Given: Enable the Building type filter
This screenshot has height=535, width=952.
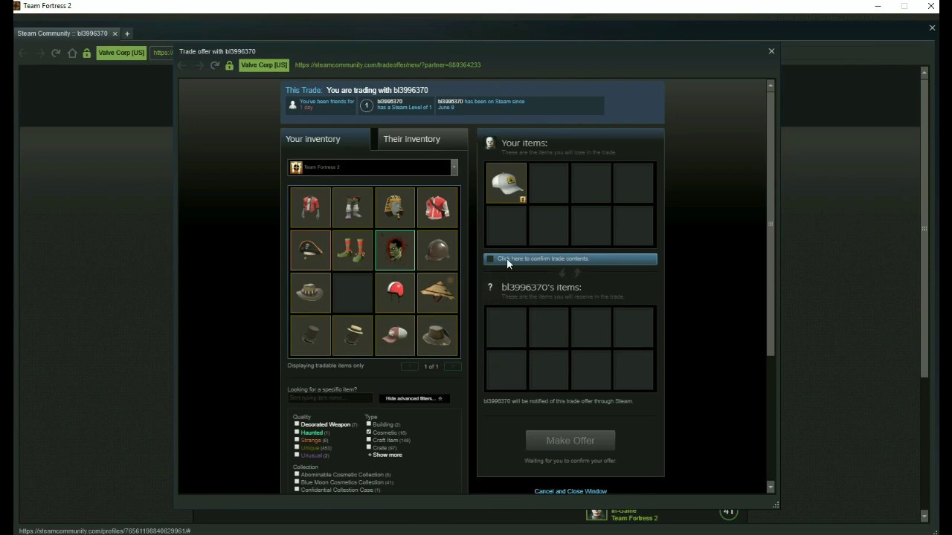Looking at the screenshot, I should tap(368, 424).
